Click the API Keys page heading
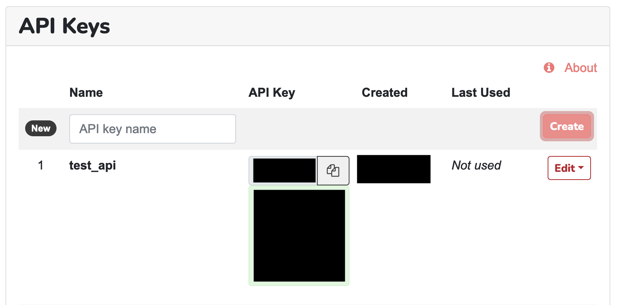 [x=65, y=26]
